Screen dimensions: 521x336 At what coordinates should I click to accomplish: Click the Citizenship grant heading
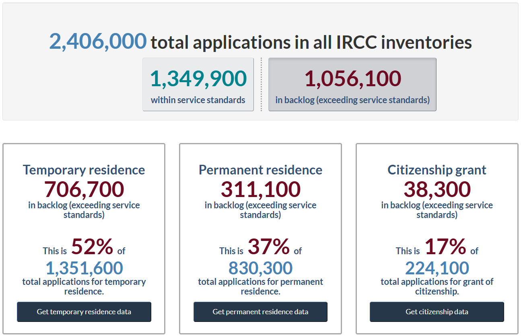coord(437,170)
